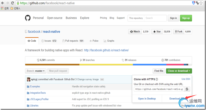Image resolution: width=206 pixels, height=110 pixels.
Task: Open the Examples folder
Action: click(x=35, y=87)
